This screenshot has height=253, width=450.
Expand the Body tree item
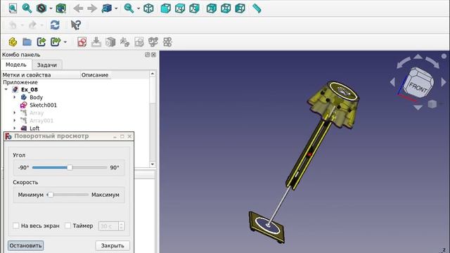(15, 97)
